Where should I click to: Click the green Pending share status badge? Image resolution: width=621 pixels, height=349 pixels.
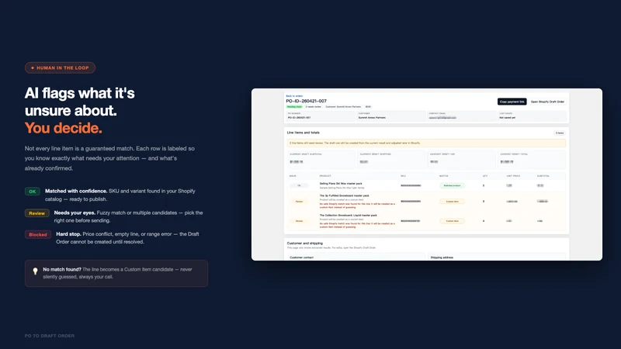pyautogui.click(x=294, y=107)
